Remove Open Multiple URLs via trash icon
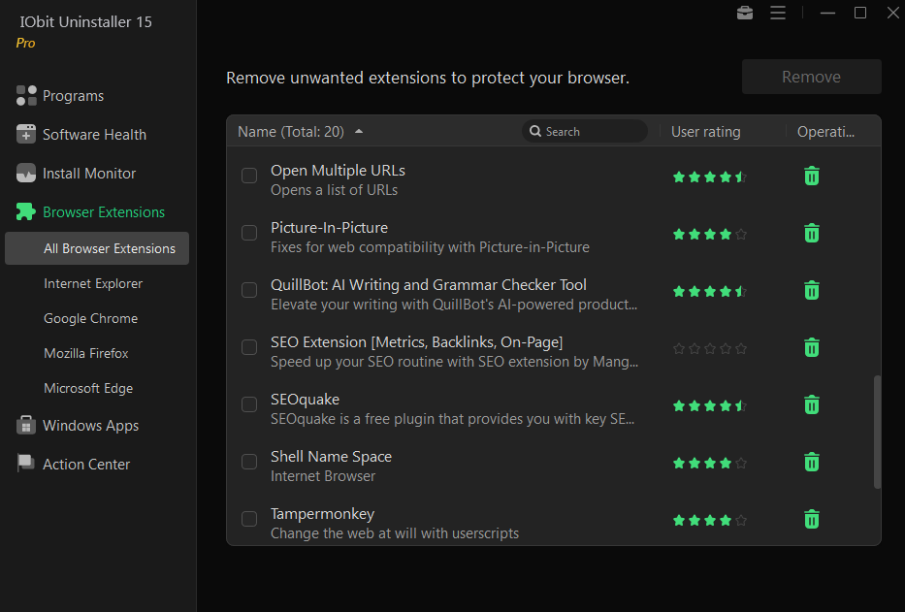 click(x=812, y=177)
